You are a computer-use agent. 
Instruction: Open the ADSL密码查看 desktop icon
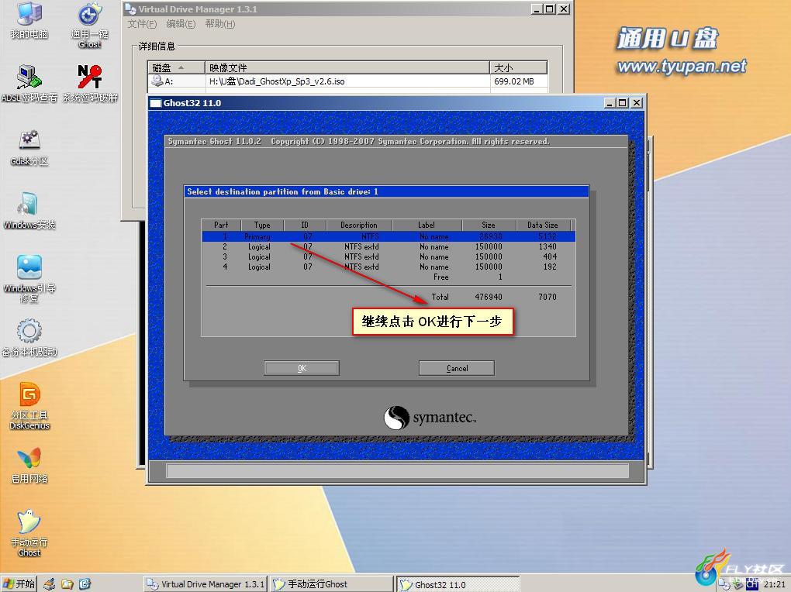point(29,83)
